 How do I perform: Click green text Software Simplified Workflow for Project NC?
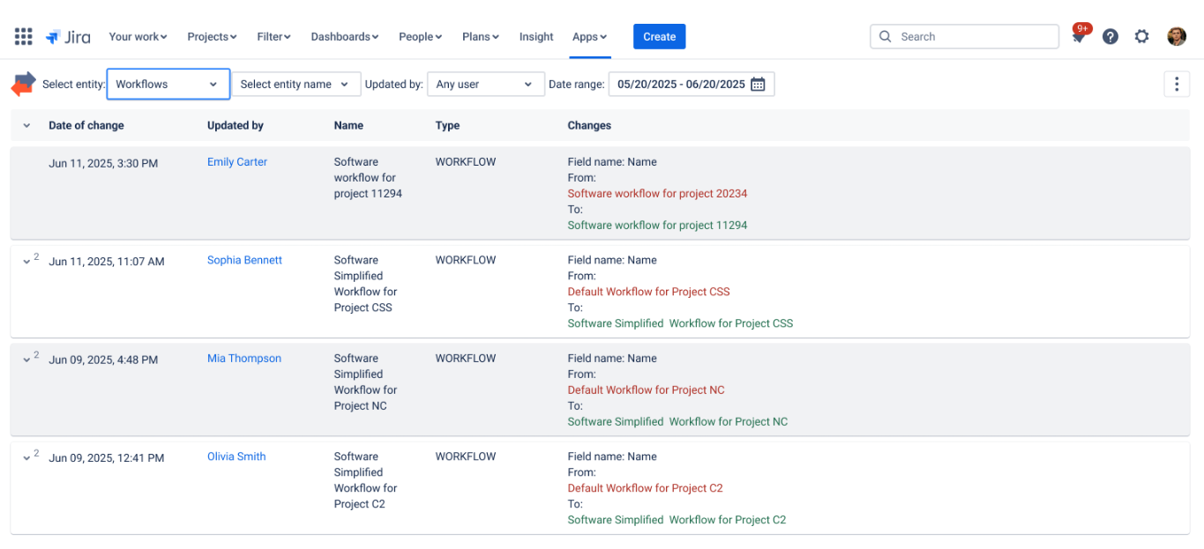click(677, 421)
